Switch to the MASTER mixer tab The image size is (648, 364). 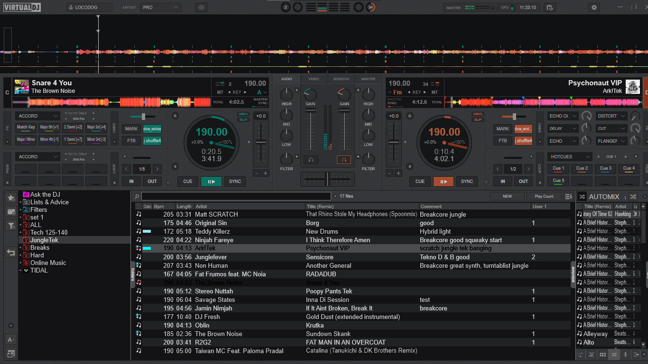click(x=368, y=79)
